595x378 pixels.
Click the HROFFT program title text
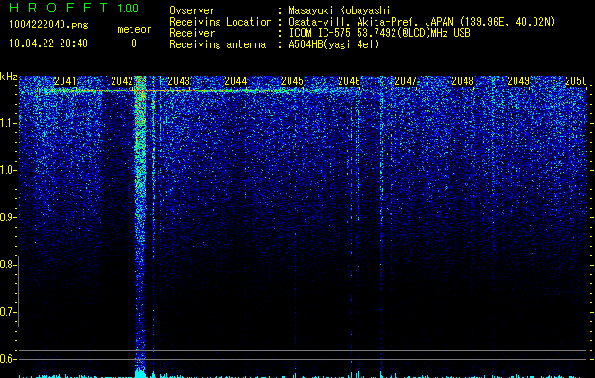59,8
